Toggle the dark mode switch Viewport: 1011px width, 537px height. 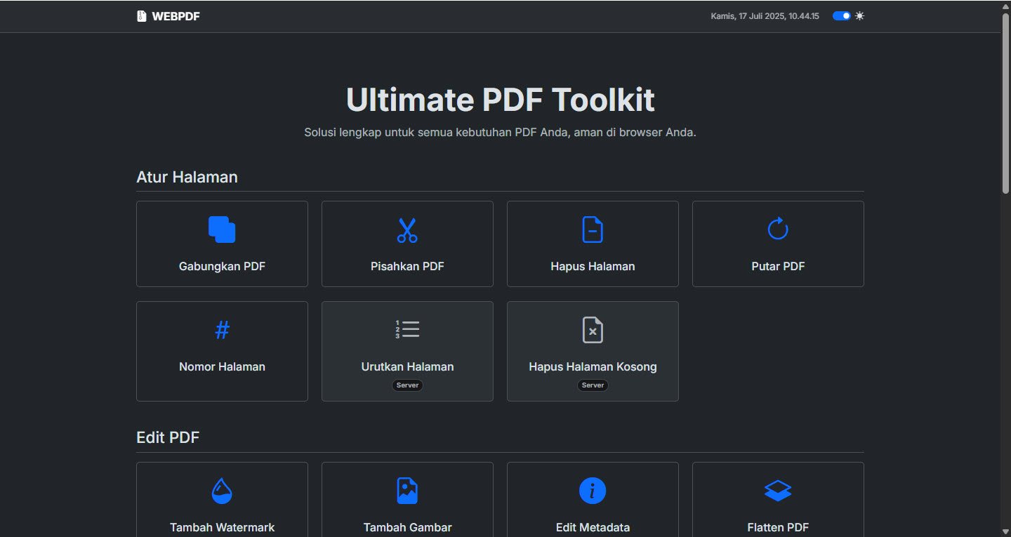(841, 15)
